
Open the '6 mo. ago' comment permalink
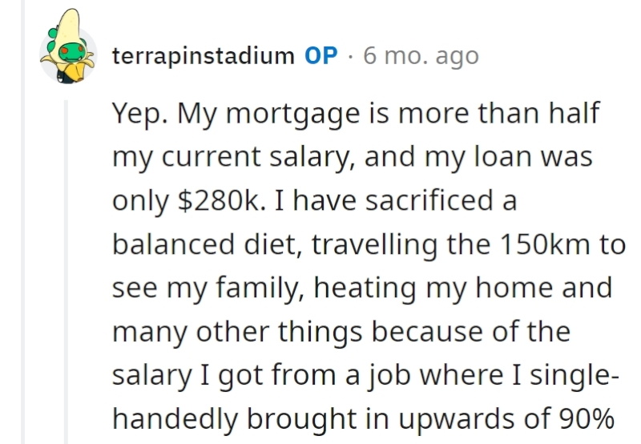[421, 56]
